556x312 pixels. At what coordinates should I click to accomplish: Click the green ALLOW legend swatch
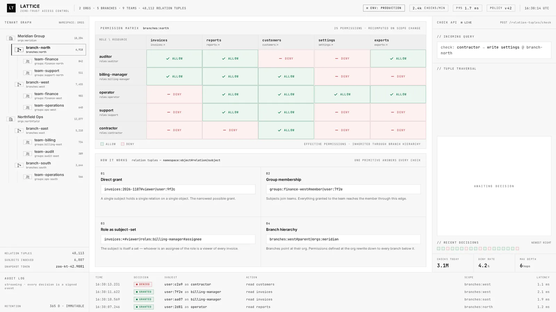pyautogui.click(x=102, y=144)
